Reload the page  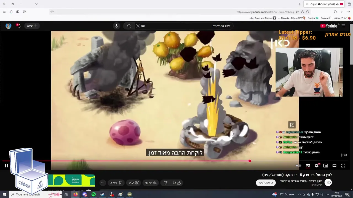(x=335, y=12)
